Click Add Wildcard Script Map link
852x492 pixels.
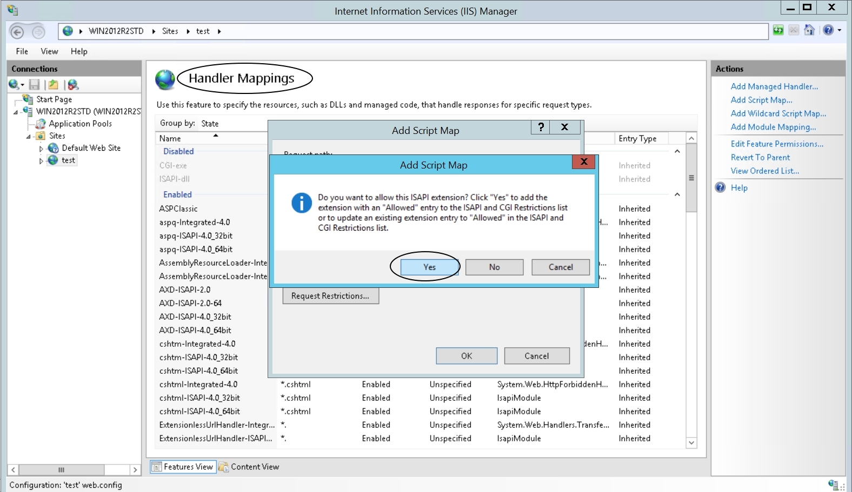tap(778, 113)
